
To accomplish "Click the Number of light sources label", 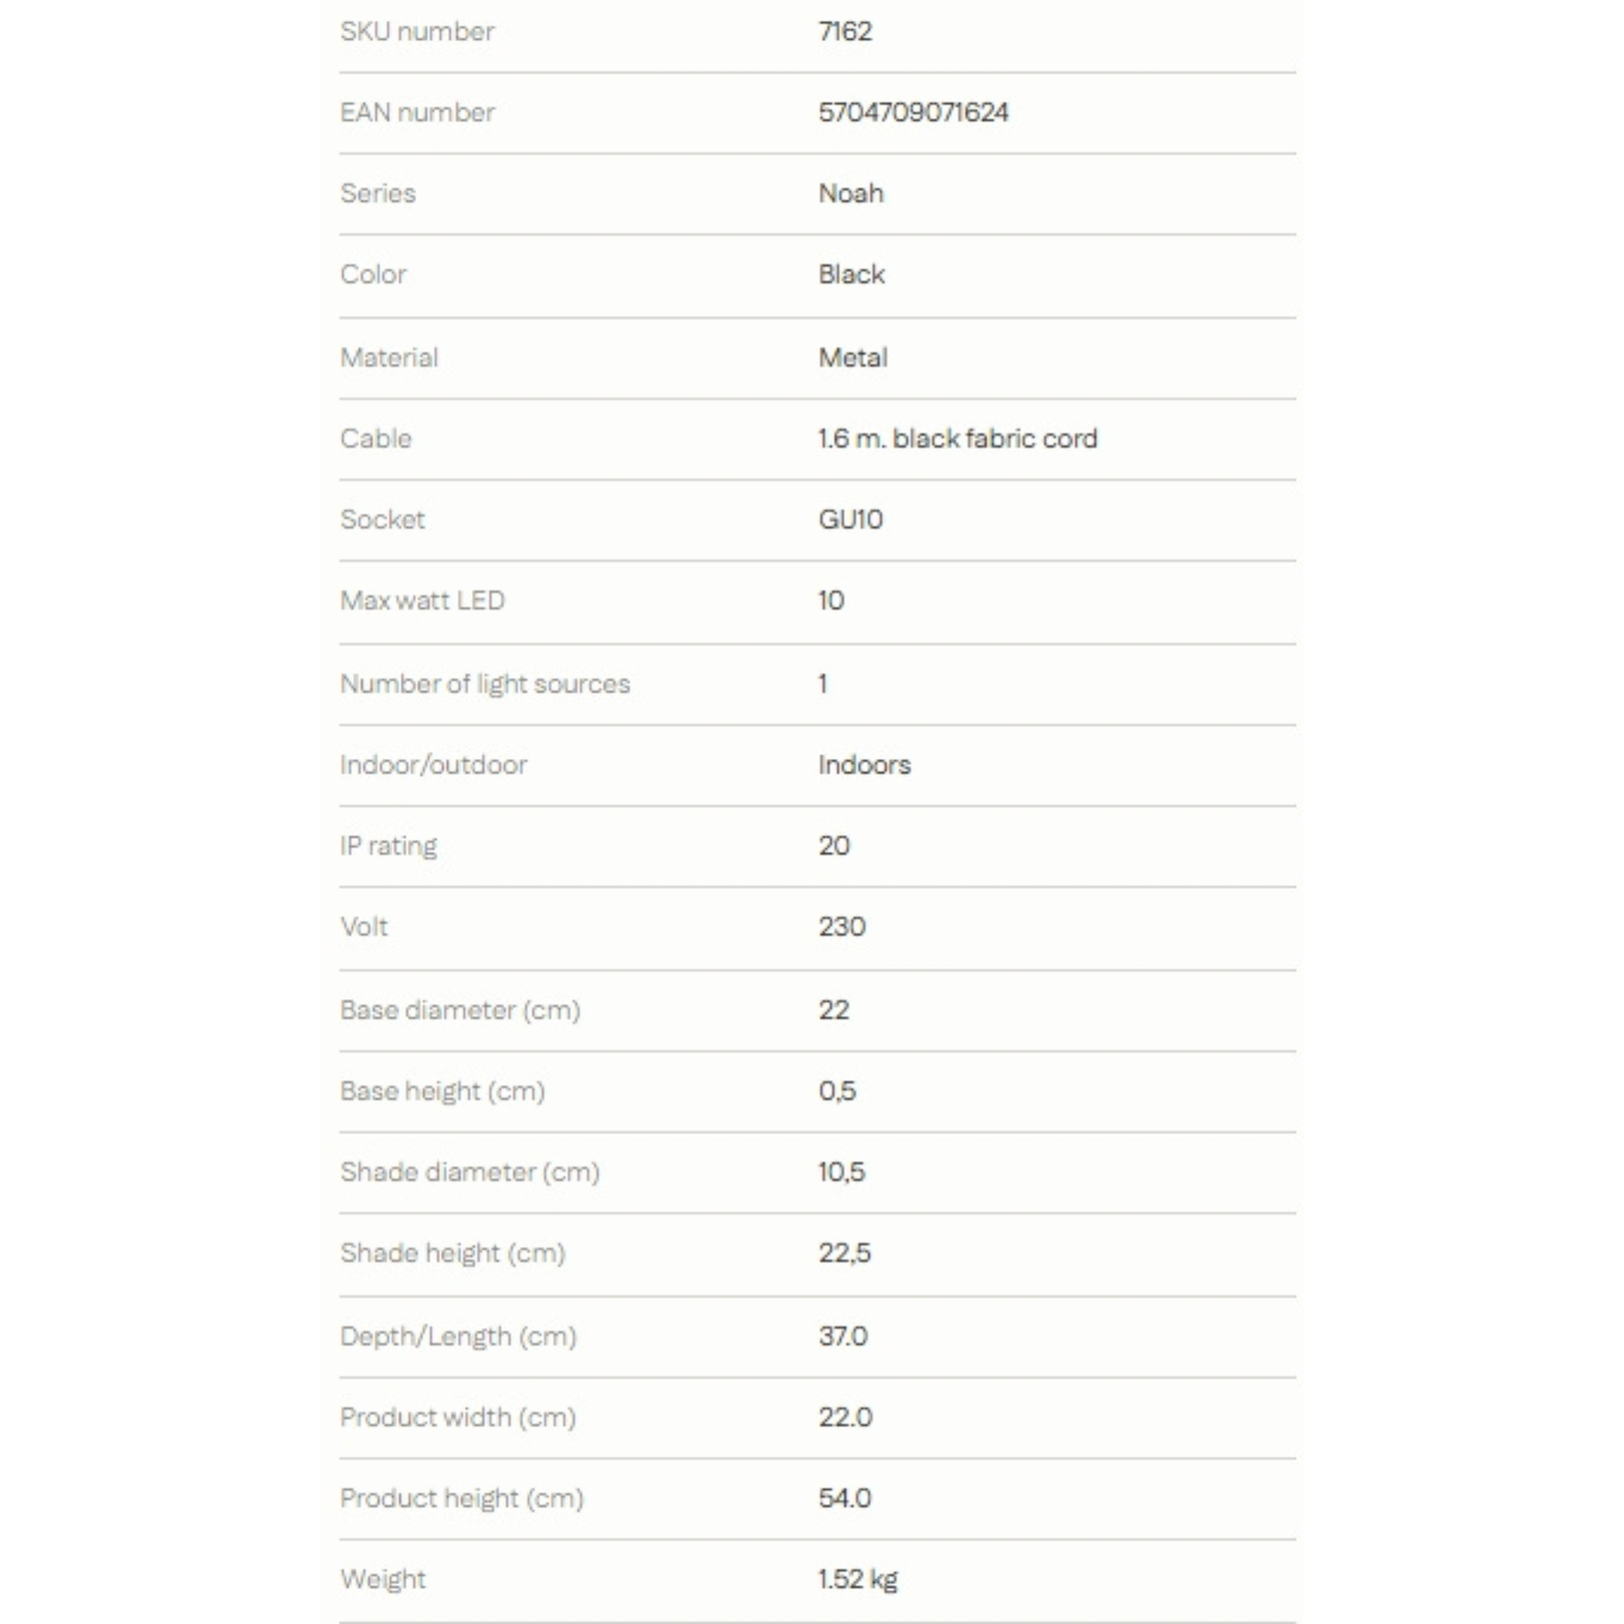I will pyautogui.click(x=485, y=684).
